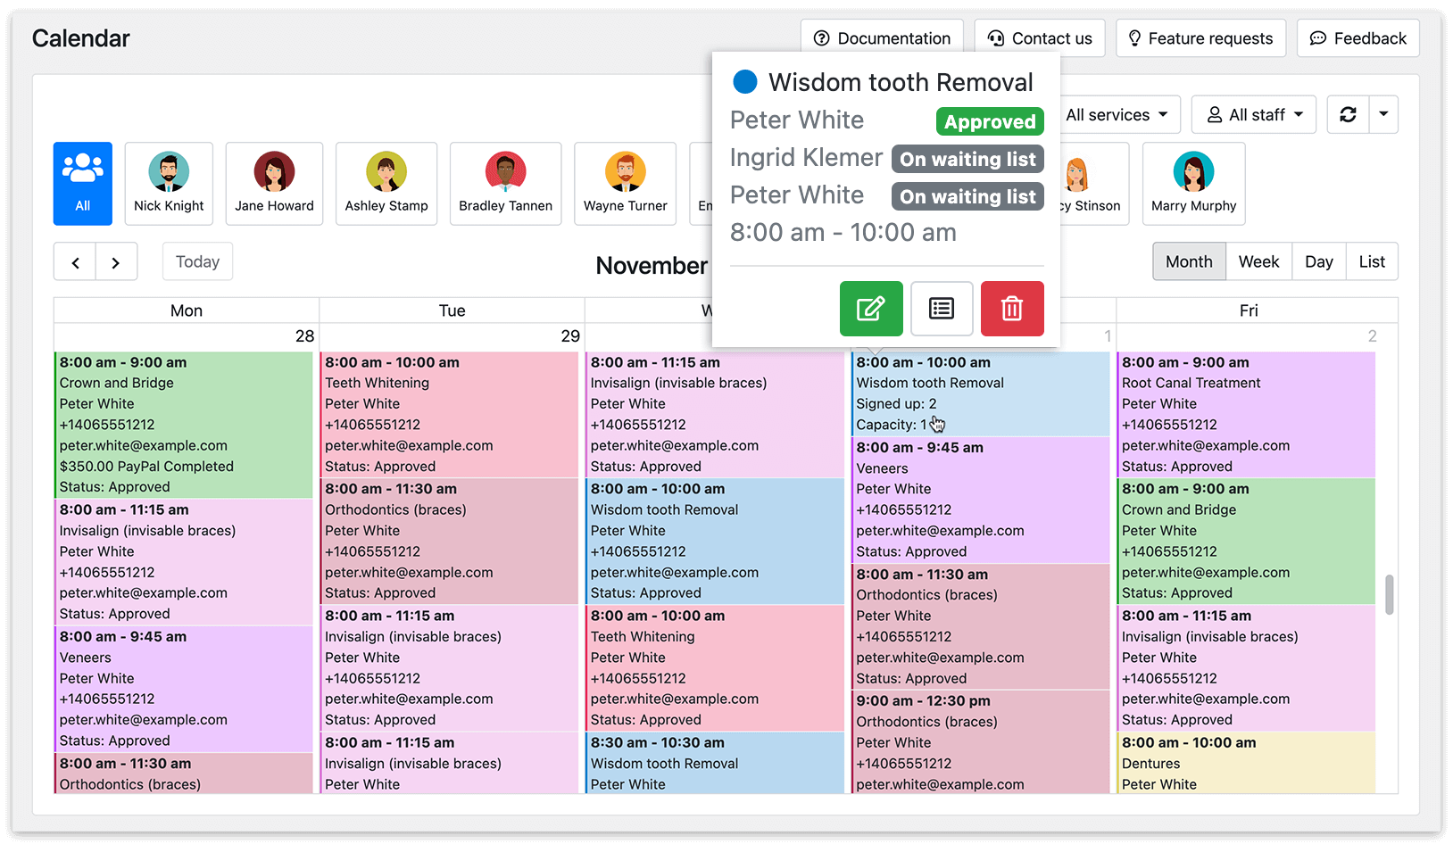Viewport: 1453px width, 844px height.
Task: Open Tuesday Orthodontics (braces) appointment
Action: click(x=449, y=541)
